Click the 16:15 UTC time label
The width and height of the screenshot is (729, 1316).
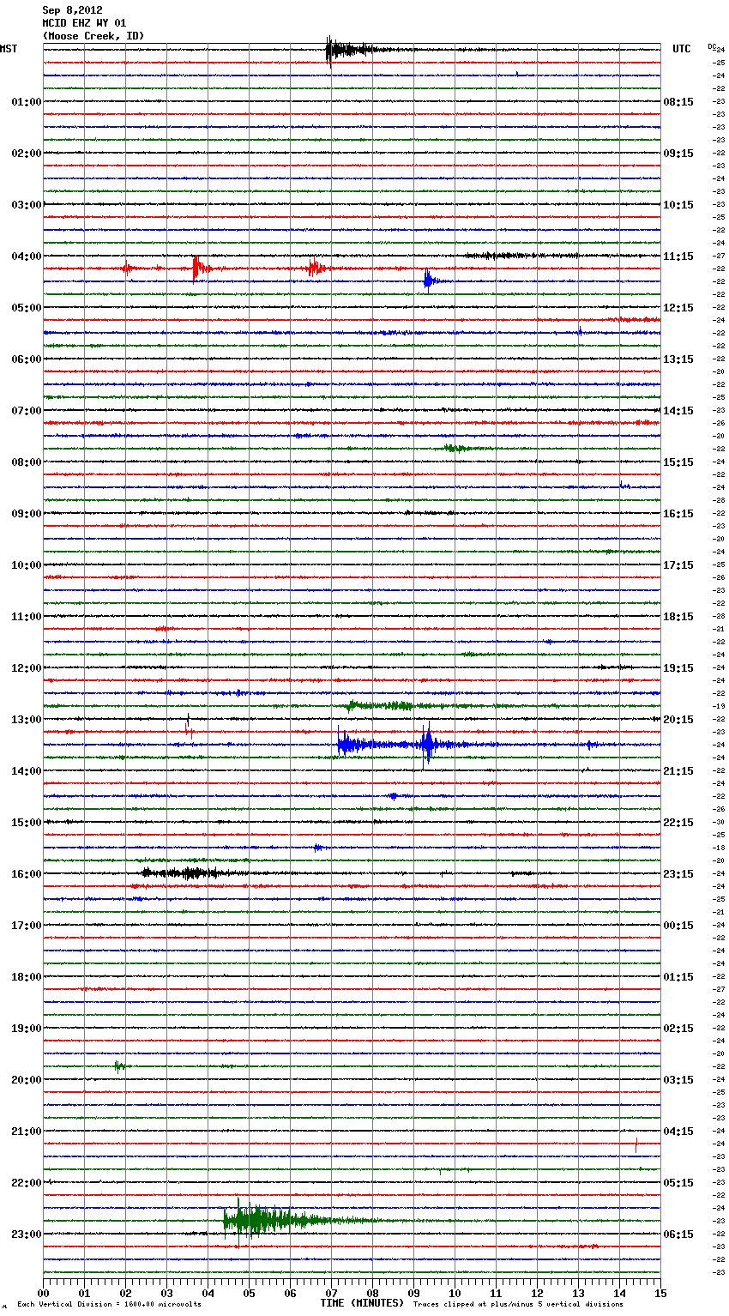[678, 514]
